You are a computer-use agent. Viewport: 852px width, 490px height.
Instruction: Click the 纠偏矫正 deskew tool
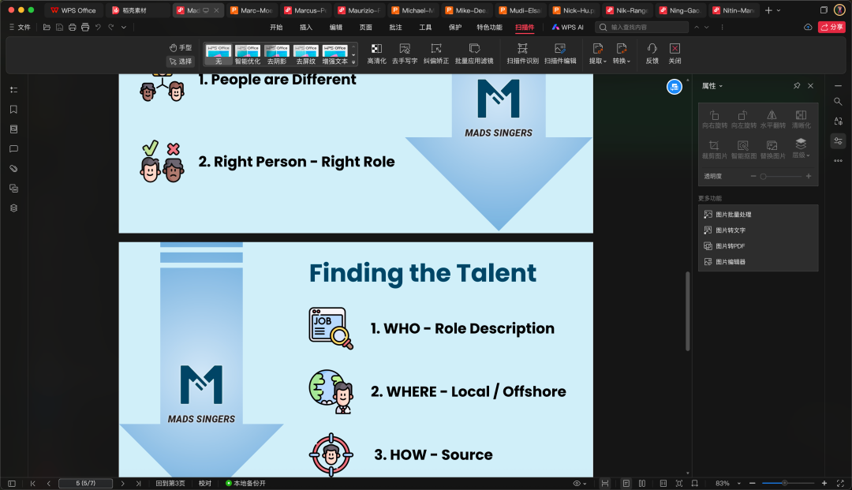coord(436,54)
